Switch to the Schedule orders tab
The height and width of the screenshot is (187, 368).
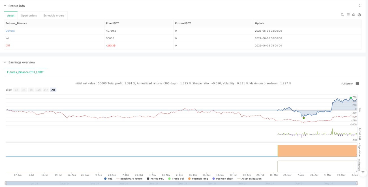54,16
